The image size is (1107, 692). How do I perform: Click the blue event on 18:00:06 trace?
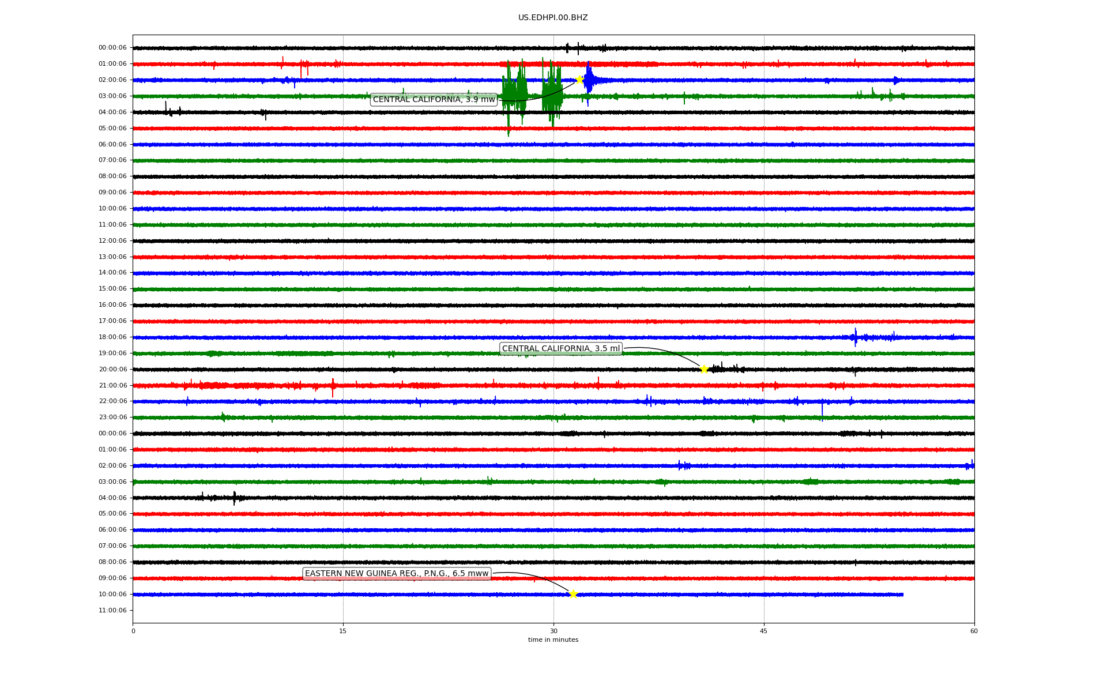pos(856,337)
